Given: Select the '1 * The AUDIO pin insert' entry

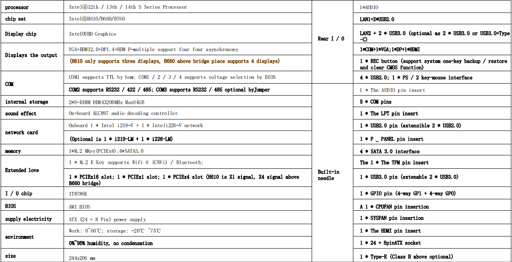Looking at the screenshot, I should pos(392,90).
